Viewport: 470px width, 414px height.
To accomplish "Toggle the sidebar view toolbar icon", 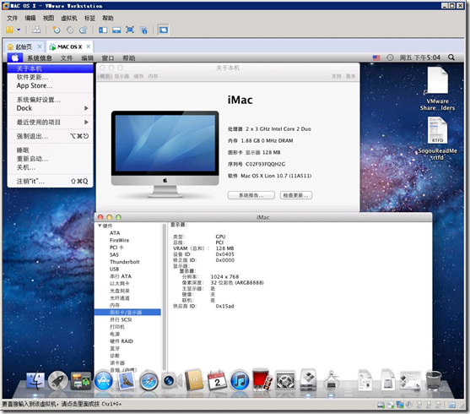I will pyautogui.click(x=103, y=30).
